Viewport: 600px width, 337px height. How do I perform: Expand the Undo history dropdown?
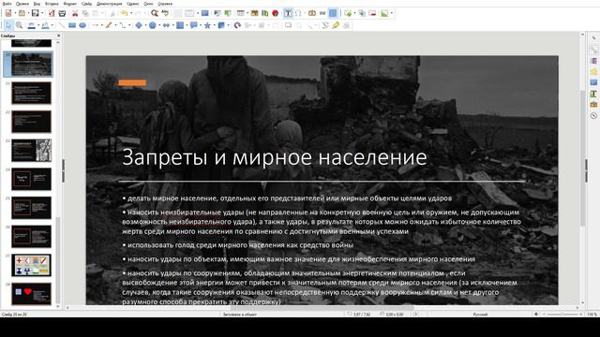(131, 13)
